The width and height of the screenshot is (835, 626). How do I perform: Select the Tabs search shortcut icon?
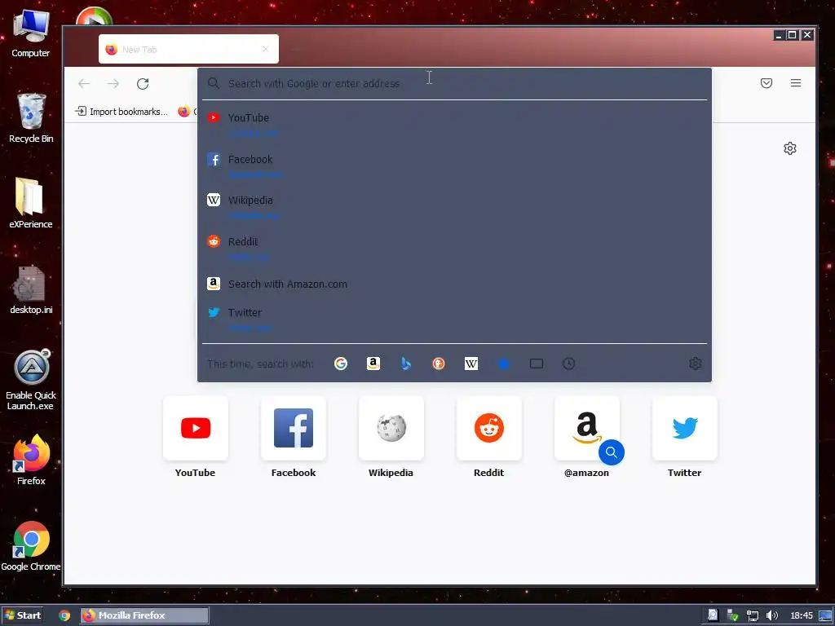537,364
